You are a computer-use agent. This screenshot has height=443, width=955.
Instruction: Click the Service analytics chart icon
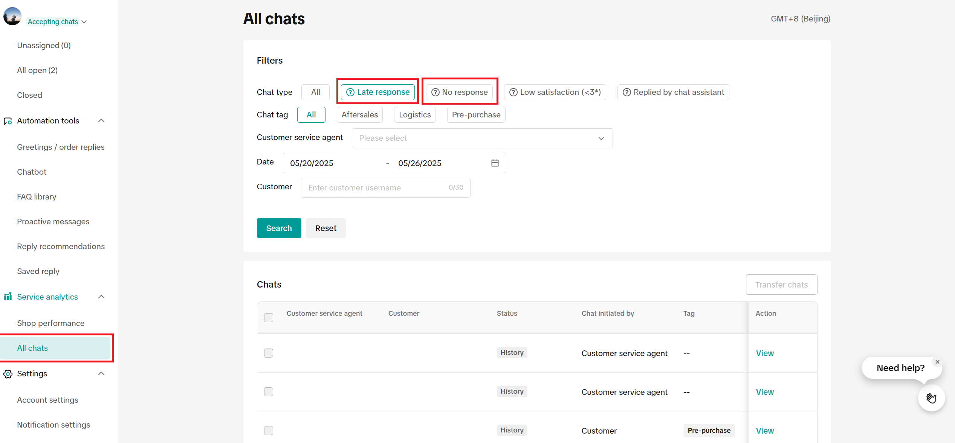point(8,297)
